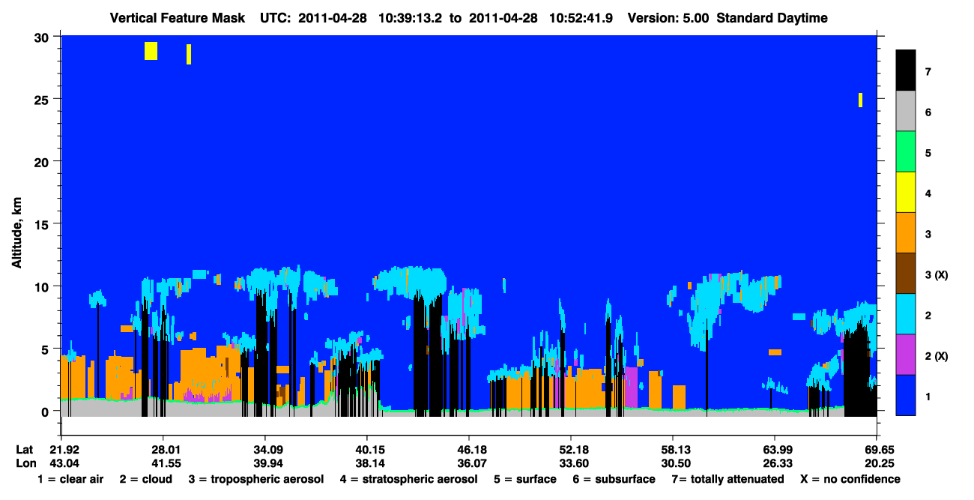The height and width of the screenshot is (500, 974).
Task: Click the longitude value '38.14'
Action: click(x=366, y=463)
